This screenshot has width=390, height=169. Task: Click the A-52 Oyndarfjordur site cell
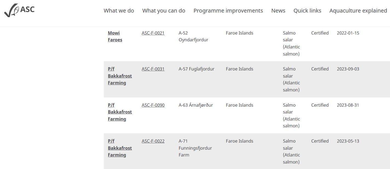(193, 36)
